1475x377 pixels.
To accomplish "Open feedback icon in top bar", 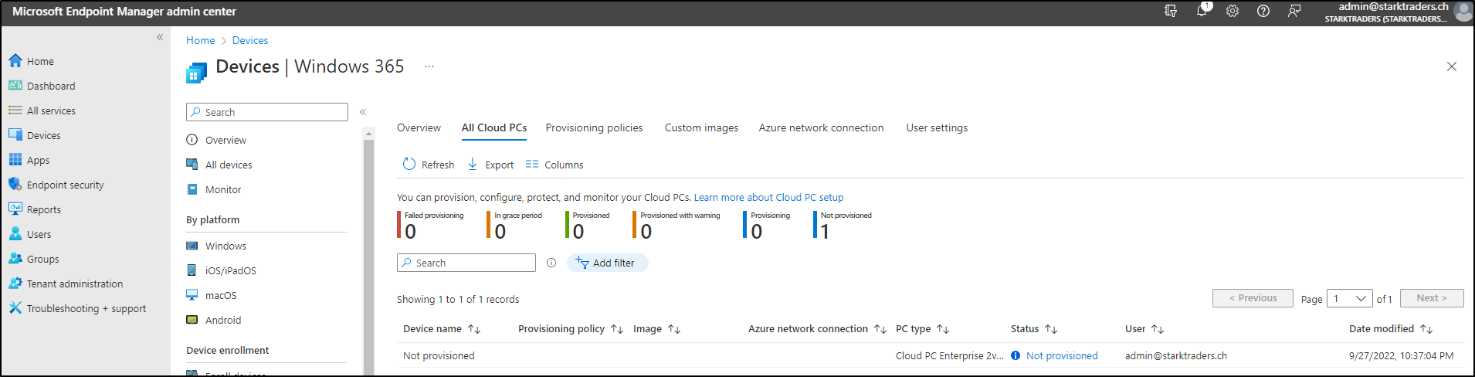I will [1294, 11].
